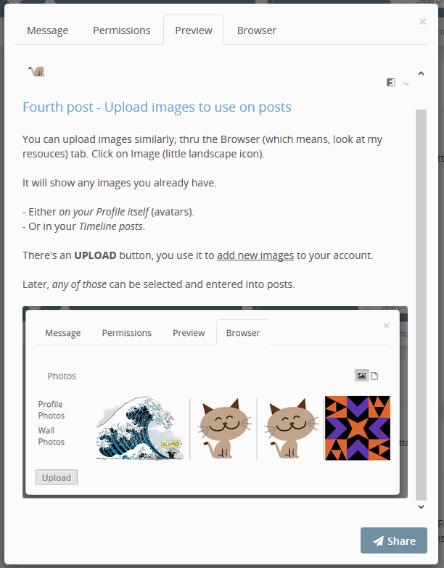Click the cat avatar icon above the post
Screen dimensions: 444x568
pos(37,71)
